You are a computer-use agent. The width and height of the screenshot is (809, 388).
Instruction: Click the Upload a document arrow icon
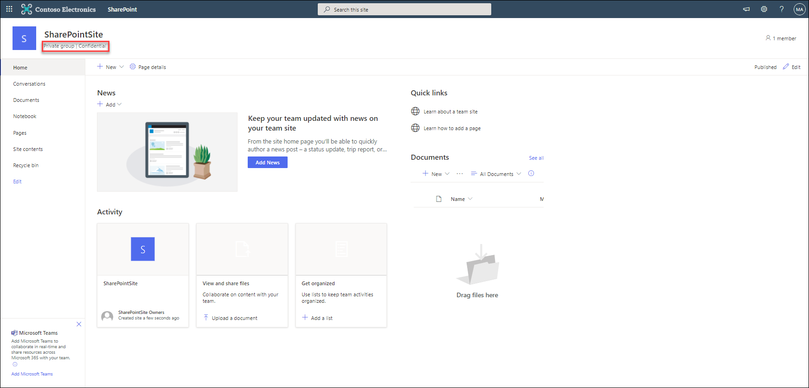[206, 318]
